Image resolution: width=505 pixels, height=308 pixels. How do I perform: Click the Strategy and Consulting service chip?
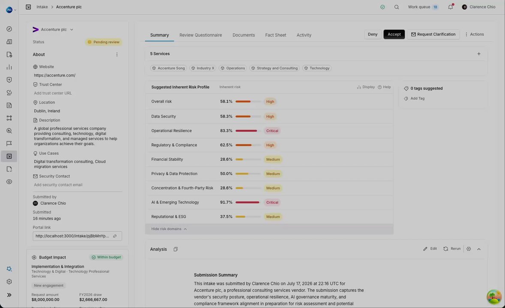click(274, 68)
